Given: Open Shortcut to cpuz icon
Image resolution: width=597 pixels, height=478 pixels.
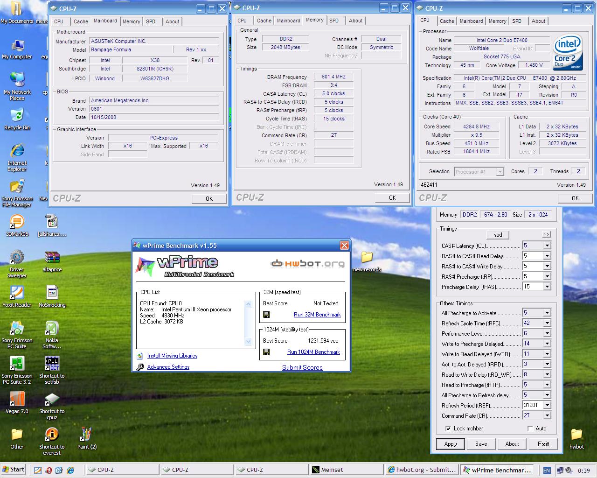Looking at the screenshot, I should coord(52,406).
